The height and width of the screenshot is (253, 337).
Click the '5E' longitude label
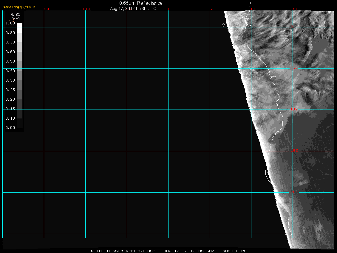point(212,9)
